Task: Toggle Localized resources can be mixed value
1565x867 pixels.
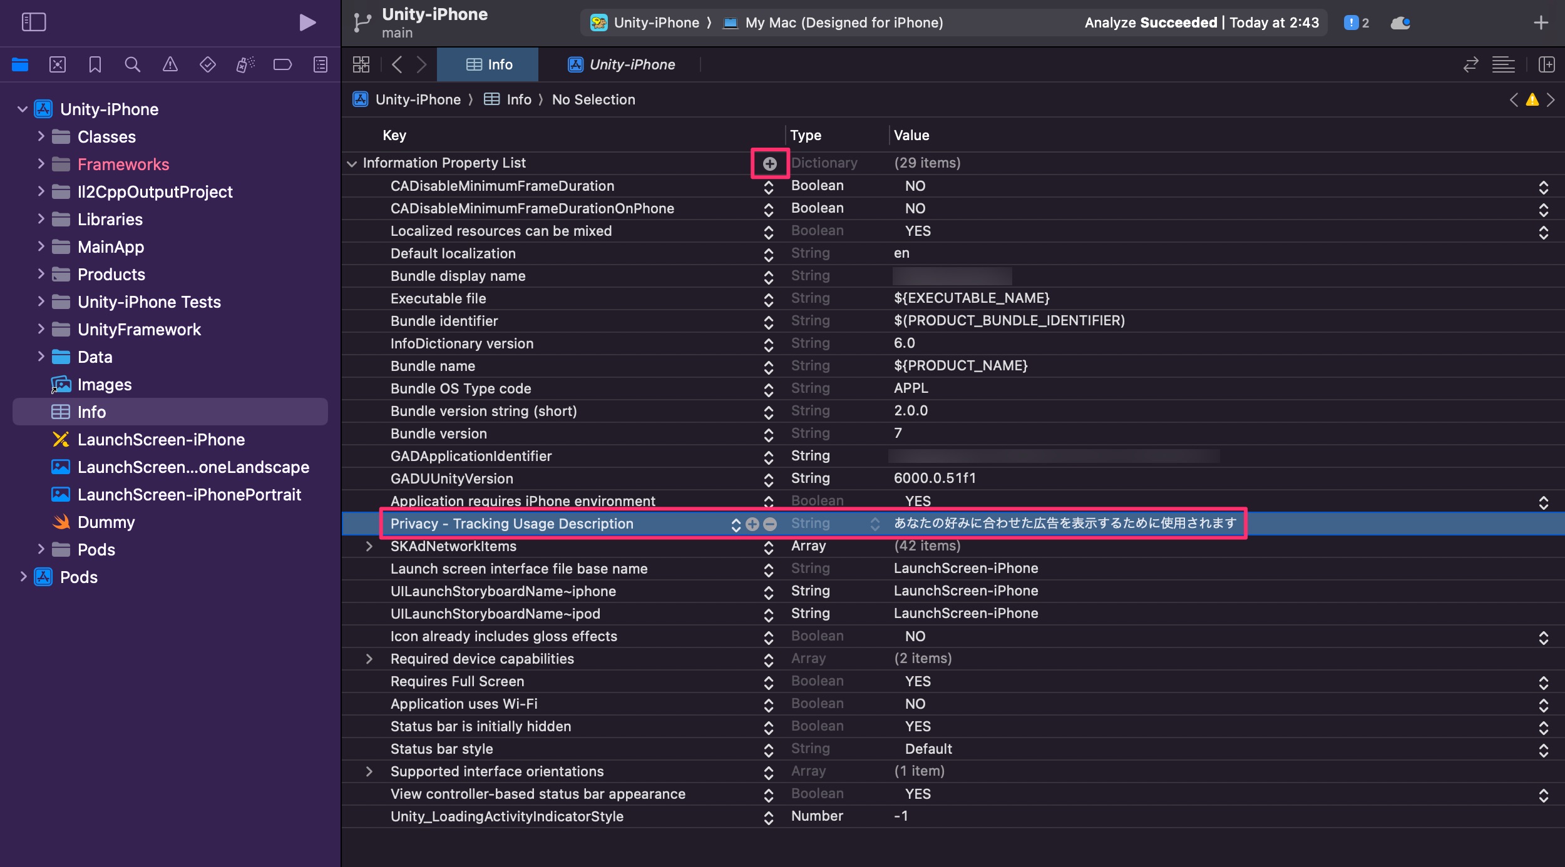Action: coord(1544,232)
